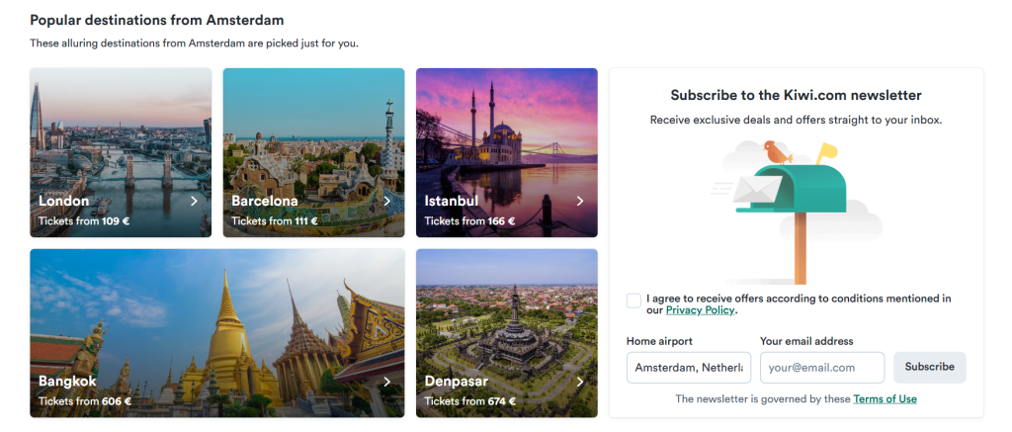Click the Home airport input field

click(689, 368)
